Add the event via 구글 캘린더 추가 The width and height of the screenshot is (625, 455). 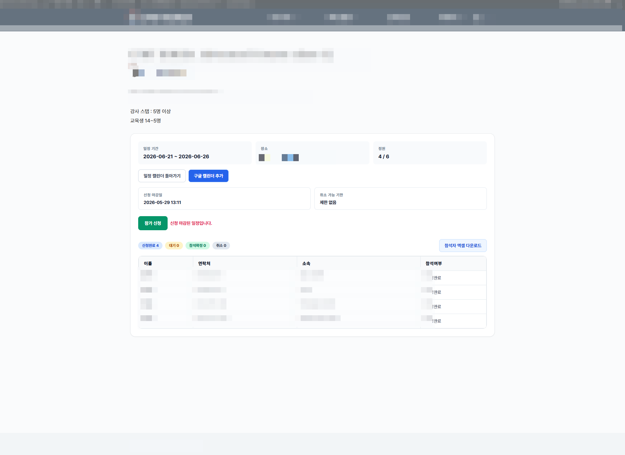(x=209, y=176)
